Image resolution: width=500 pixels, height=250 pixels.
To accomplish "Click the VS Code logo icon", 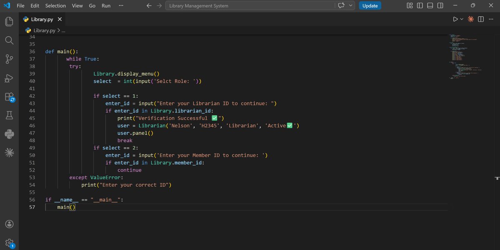I will [x=6, y=5].
